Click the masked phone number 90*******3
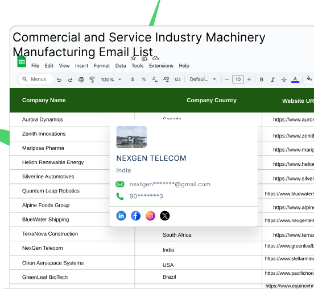The height and width of the screenshot is (289, 314). (146, 196)
